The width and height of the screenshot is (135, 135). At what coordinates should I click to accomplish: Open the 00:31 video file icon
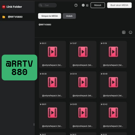point(52,52)
